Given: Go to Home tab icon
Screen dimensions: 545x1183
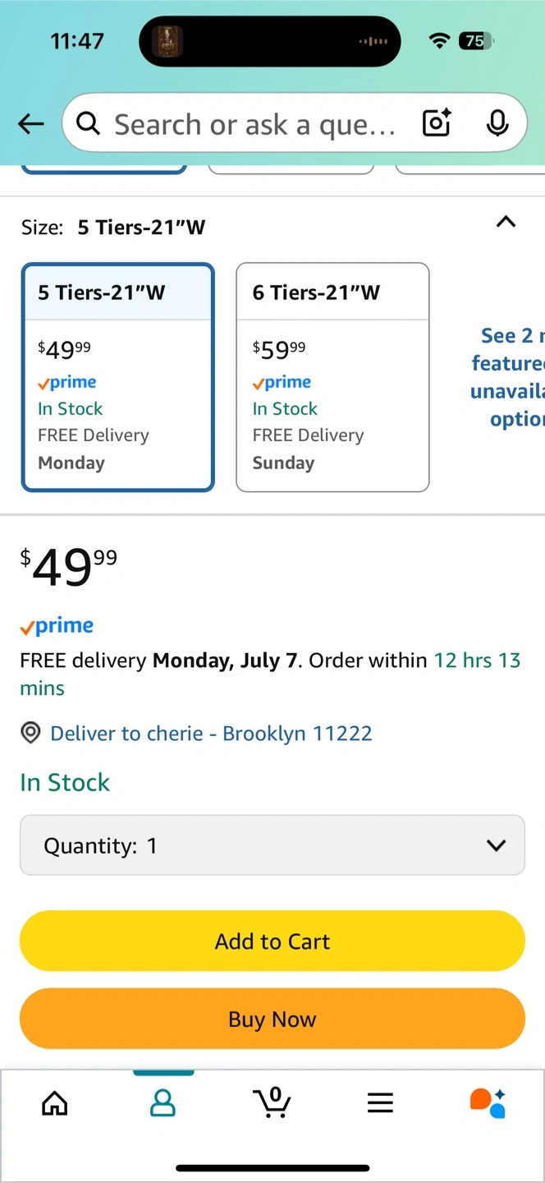Looking at the screenshot, I should (55, 1102).
